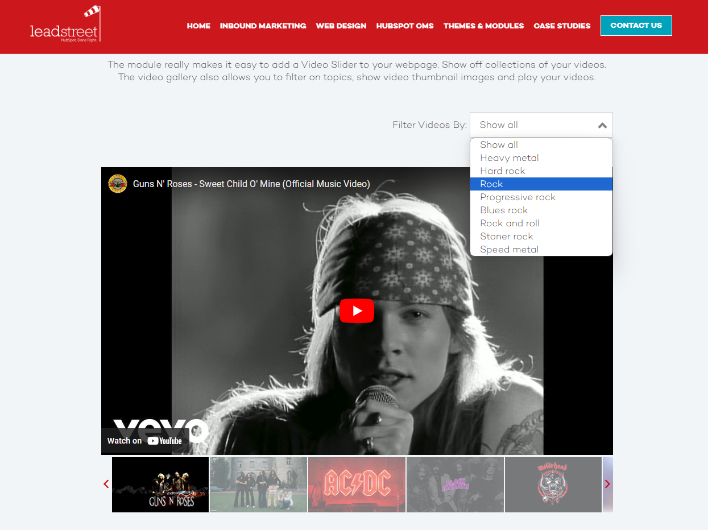708x530 pixels.
Task: Show next thumbnails with right arrow
Action: coord(607,484)
